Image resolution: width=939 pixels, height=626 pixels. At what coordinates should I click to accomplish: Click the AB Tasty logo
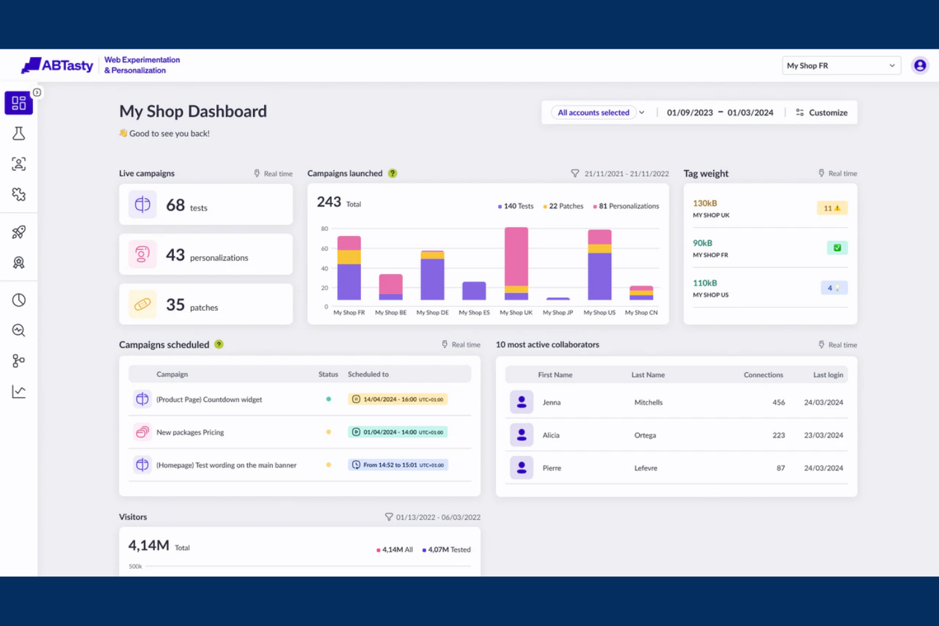(57, 65)
